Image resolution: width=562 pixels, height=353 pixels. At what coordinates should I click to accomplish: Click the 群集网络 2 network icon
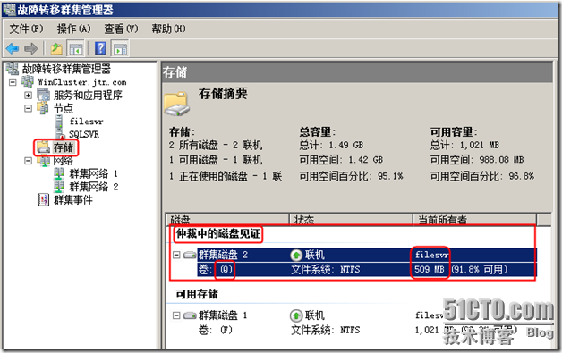coord(59,187)
